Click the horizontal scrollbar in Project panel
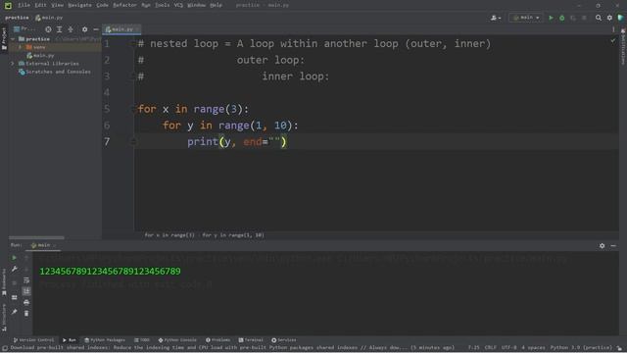The width and height of the screenshot is (627, 353). click(x=36, y=237)
